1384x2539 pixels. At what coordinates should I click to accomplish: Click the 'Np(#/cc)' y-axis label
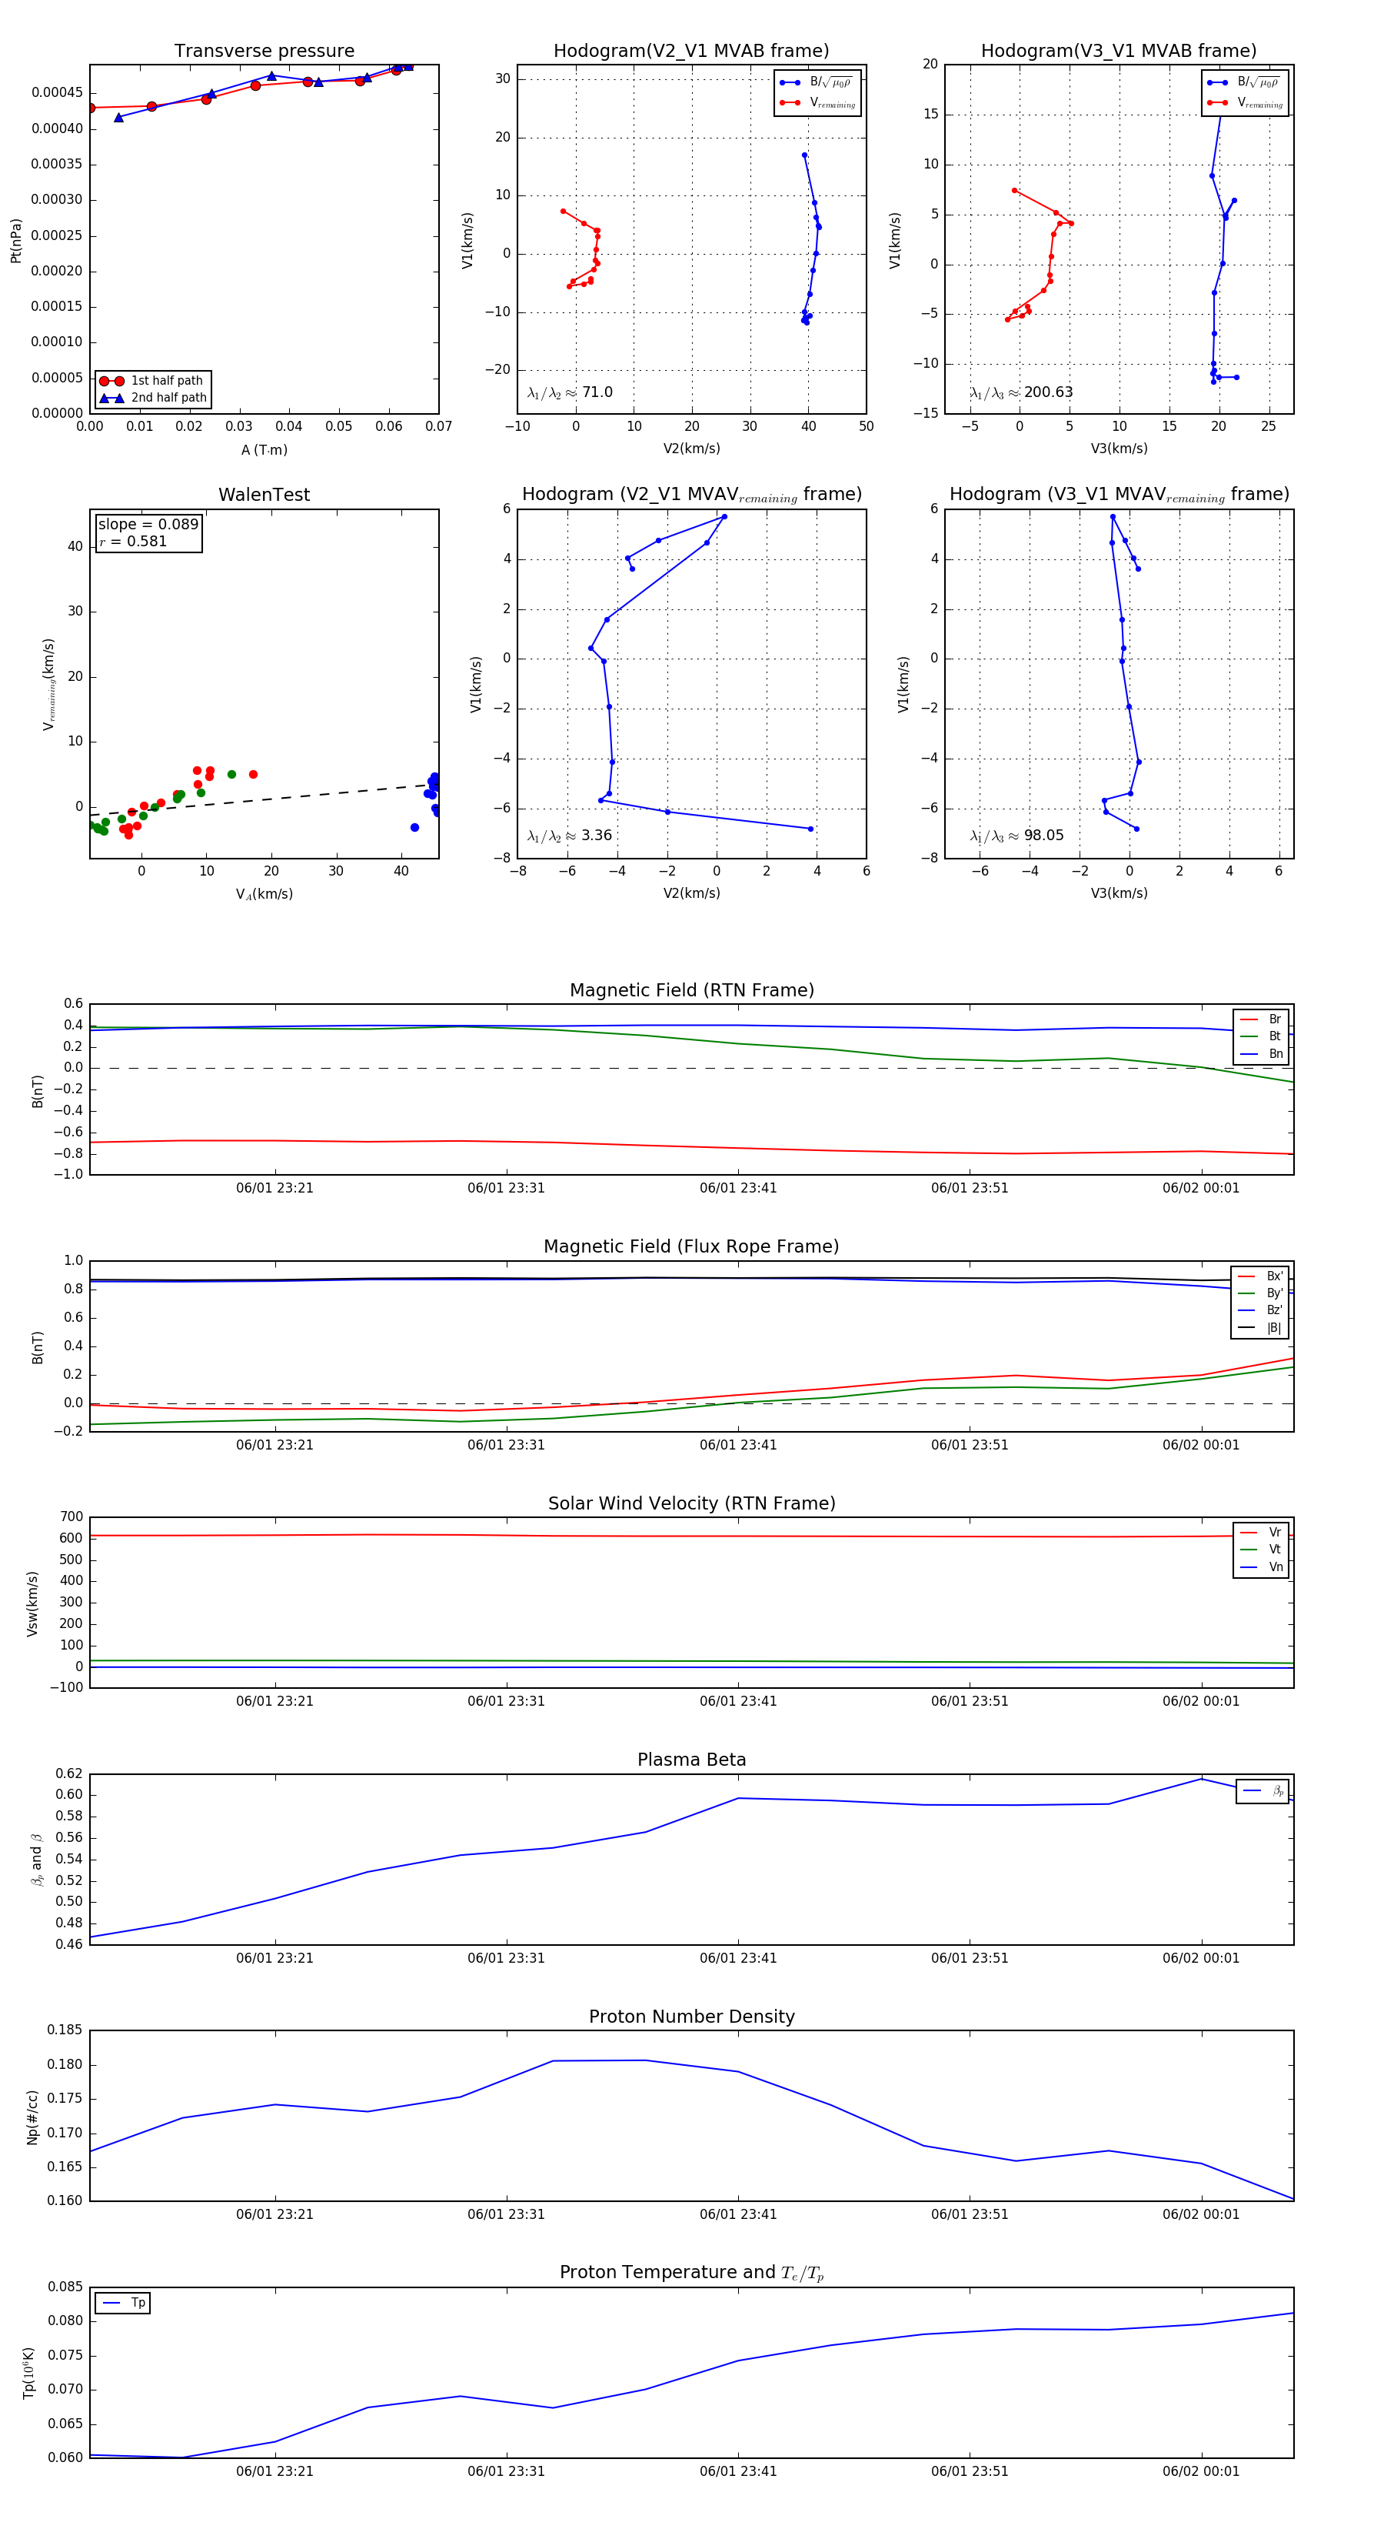[32, 2117]
